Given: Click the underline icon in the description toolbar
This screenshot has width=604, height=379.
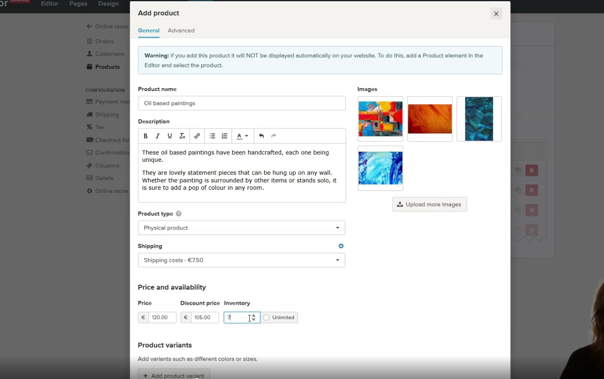Looking at the screenshot, I should tap(170, 136).
